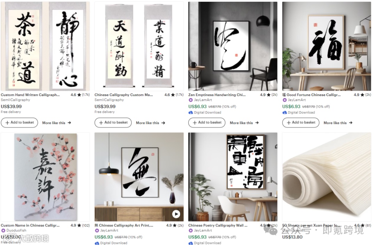Open More like this for 天道酬勤 scroll

(150, 123)
